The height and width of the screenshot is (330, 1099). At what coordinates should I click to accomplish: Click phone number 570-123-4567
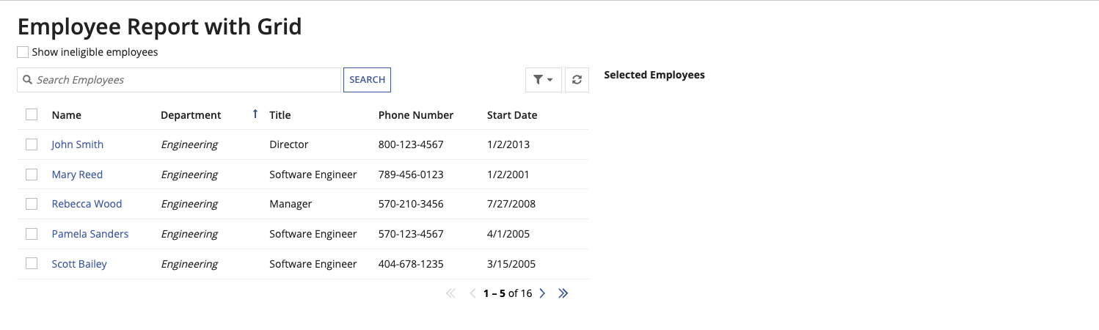[411, 234]
